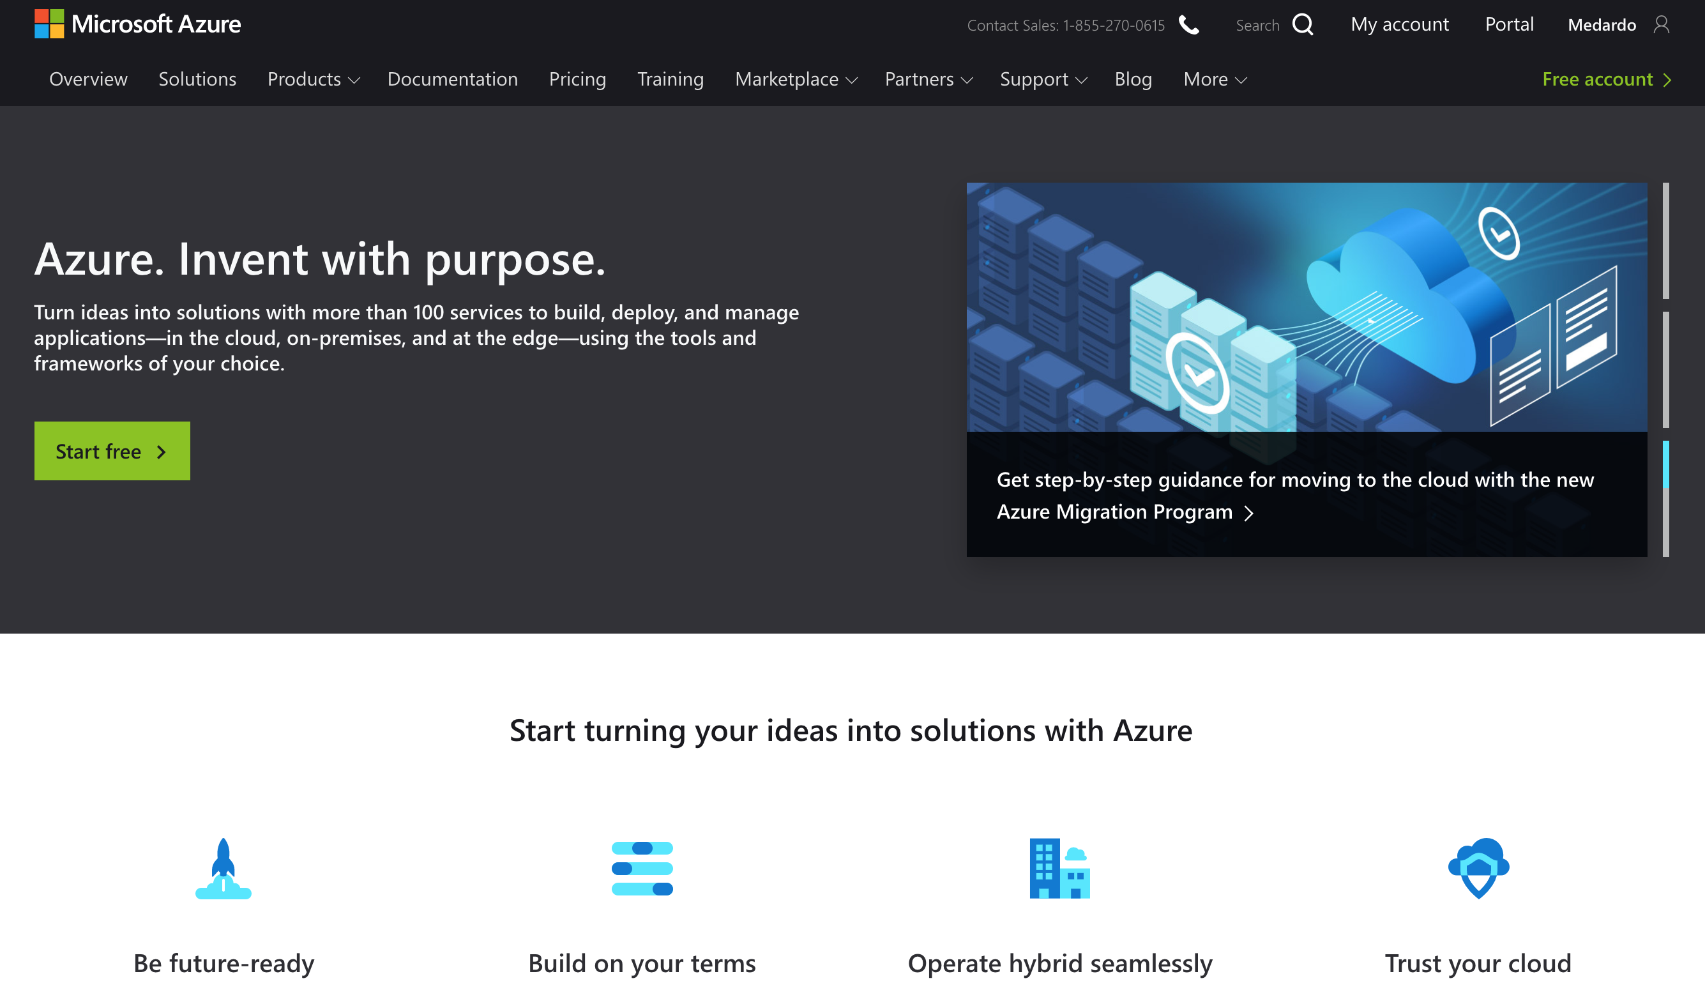Open the Partners dropdown
This screenshot has width=1705, height=990.
point(929,79)
